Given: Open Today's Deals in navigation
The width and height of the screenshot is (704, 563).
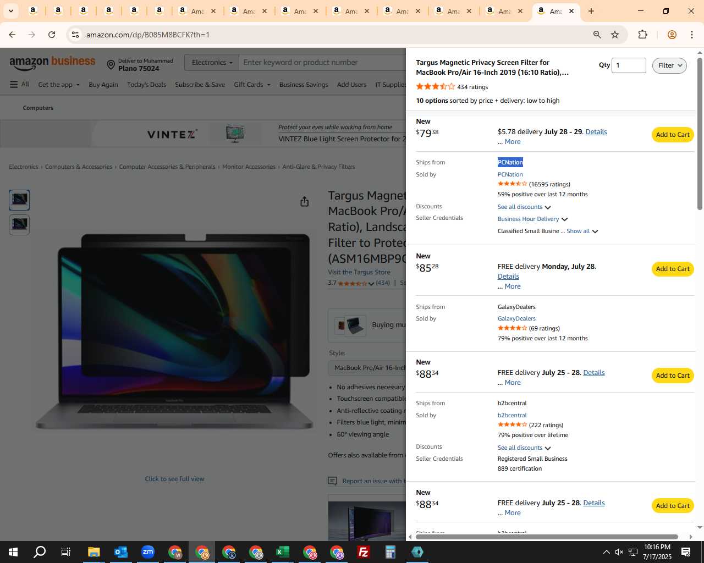Looking at the screenshot, I should click(x=146, y=85).
